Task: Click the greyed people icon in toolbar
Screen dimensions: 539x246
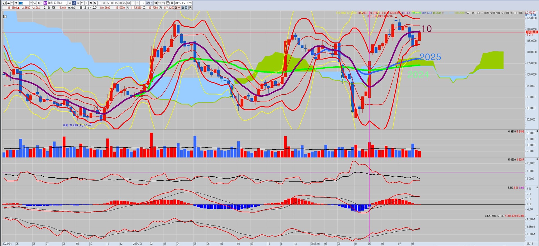Action: point(160,3)
